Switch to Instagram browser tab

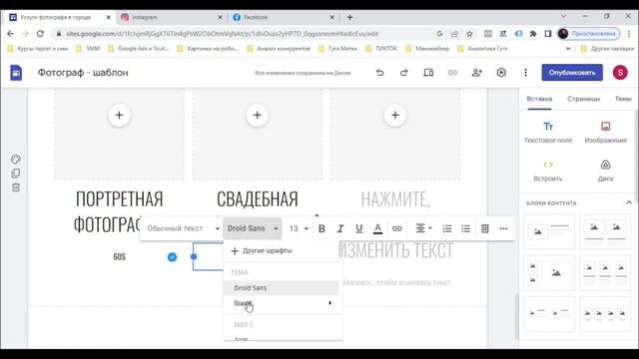pos(171,18)
